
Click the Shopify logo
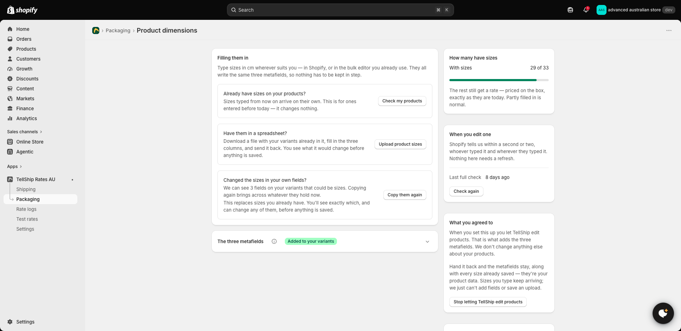[22, 10]
